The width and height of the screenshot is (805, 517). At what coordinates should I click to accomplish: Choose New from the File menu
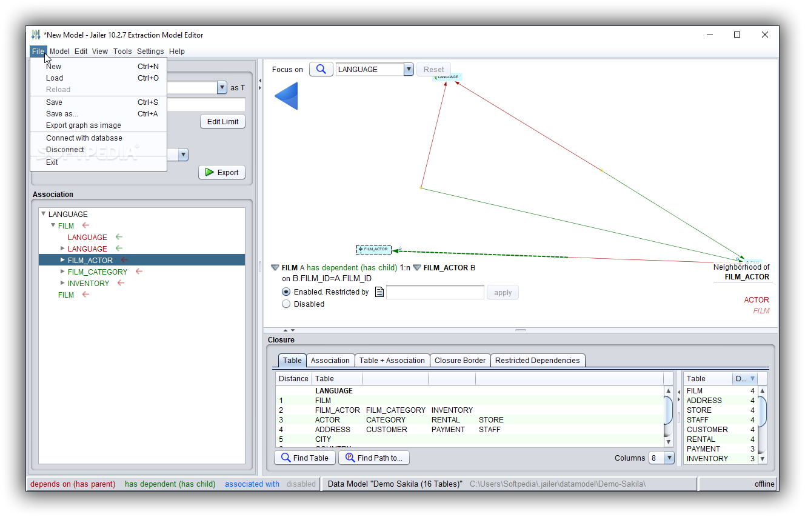tap(99, 67)
